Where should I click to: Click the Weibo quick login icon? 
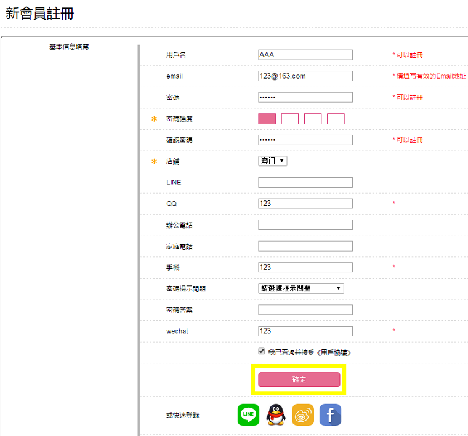pyautogui.click(x=303, y=415)
